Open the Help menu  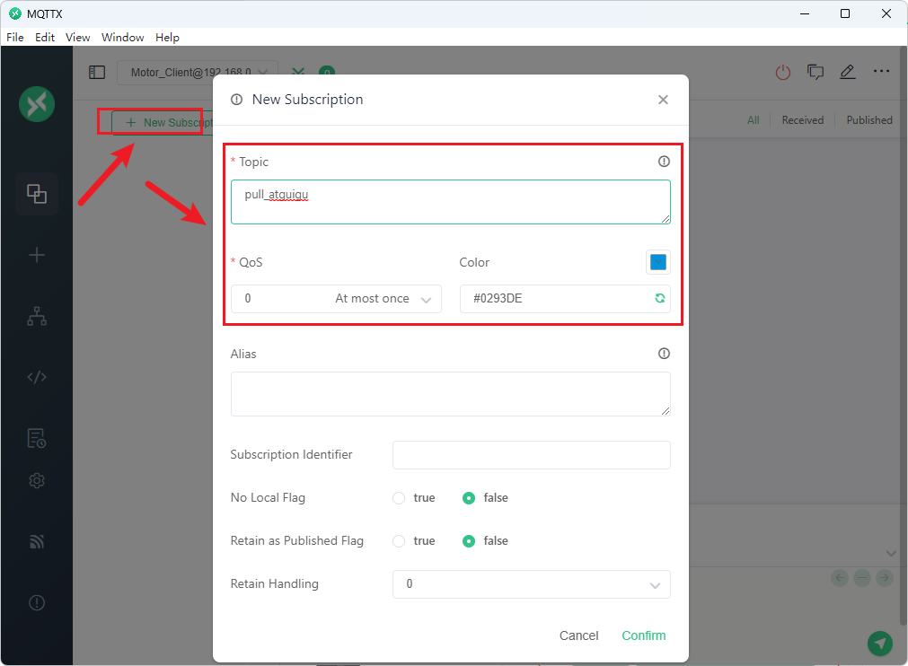(167, 38)
